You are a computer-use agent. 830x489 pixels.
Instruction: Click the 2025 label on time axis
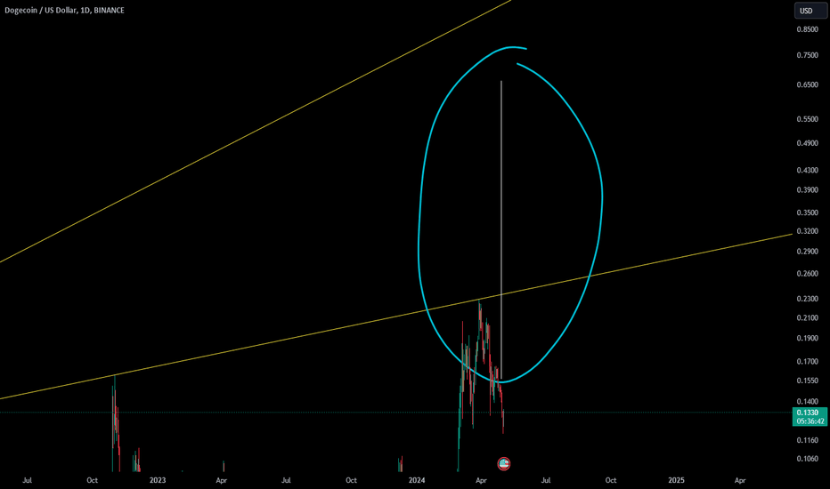click(x=676, y=480)
